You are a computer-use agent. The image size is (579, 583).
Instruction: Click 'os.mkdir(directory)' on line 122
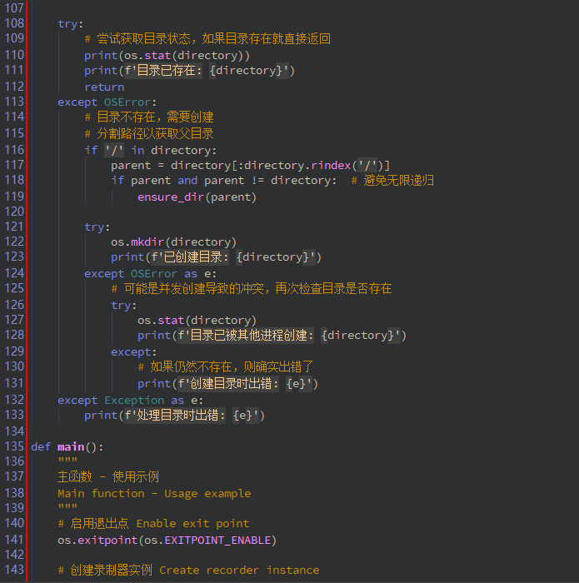(x=173, y=242)
